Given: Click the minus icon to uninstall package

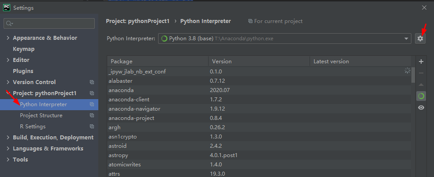Looking at the screenshot, I should click(421, 73).
